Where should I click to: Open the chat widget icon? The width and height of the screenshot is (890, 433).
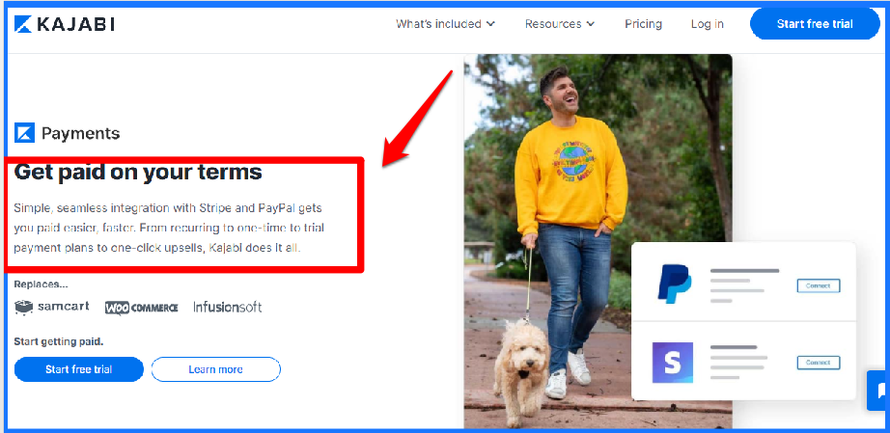pos(879,391)
